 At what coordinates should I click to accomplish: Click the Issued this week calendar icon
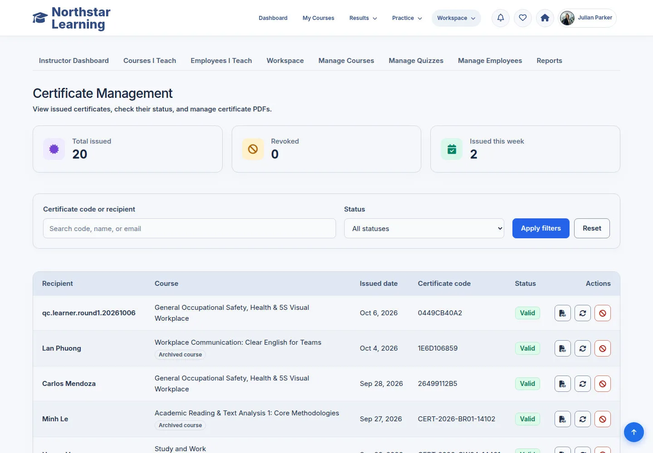[452, 149]
